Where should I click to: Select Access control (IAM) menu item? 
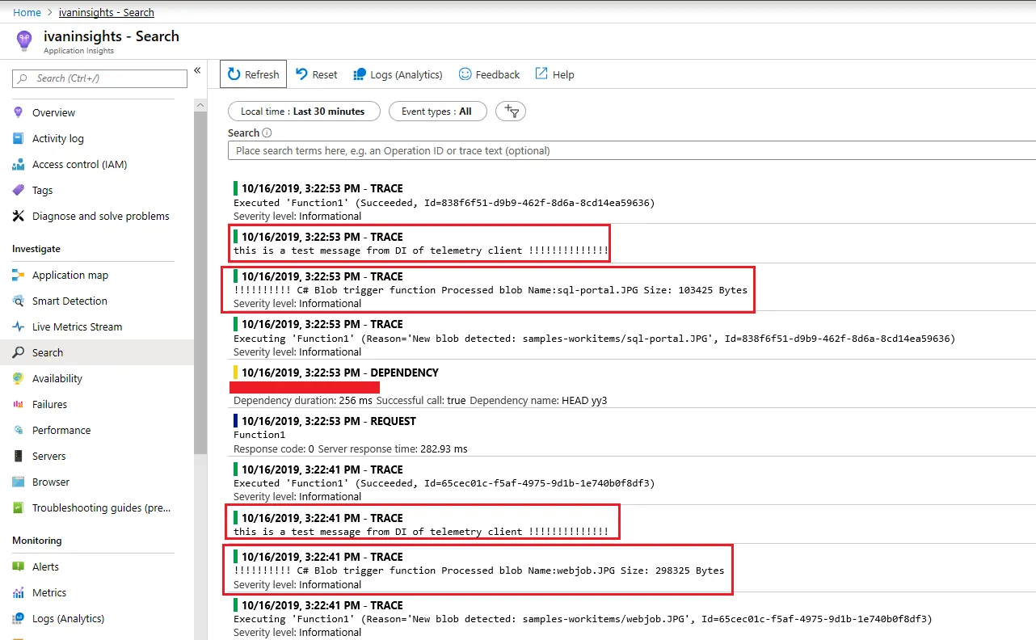click(x=79, y=164)
